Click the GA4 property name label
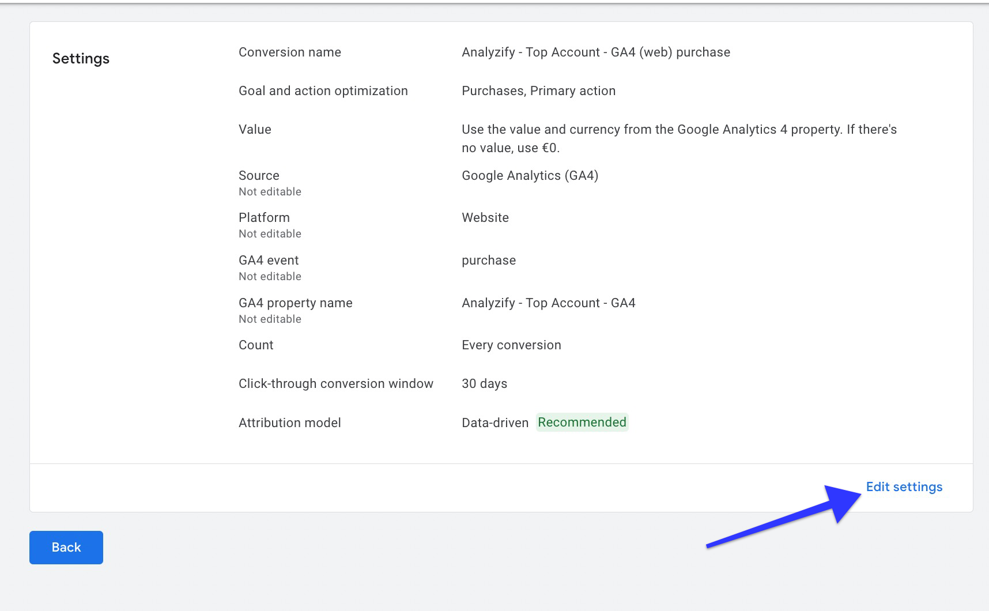The image size is (989, 611). [296, 303]
